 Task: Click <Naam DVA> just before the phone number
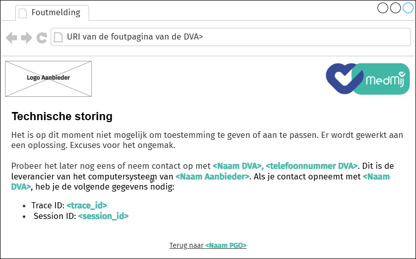[x=237, y=166]
